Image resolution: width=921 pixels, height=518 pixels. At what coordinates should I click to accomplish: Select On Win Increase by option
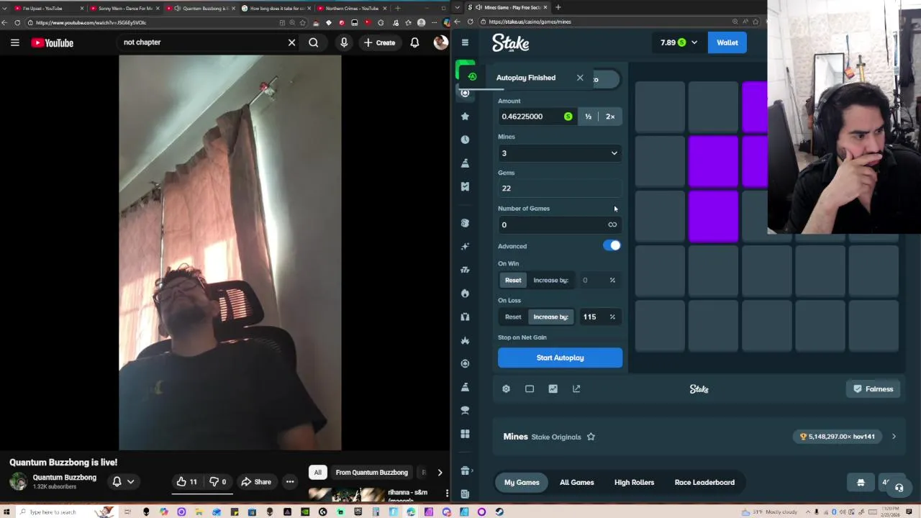click(550, 280)
